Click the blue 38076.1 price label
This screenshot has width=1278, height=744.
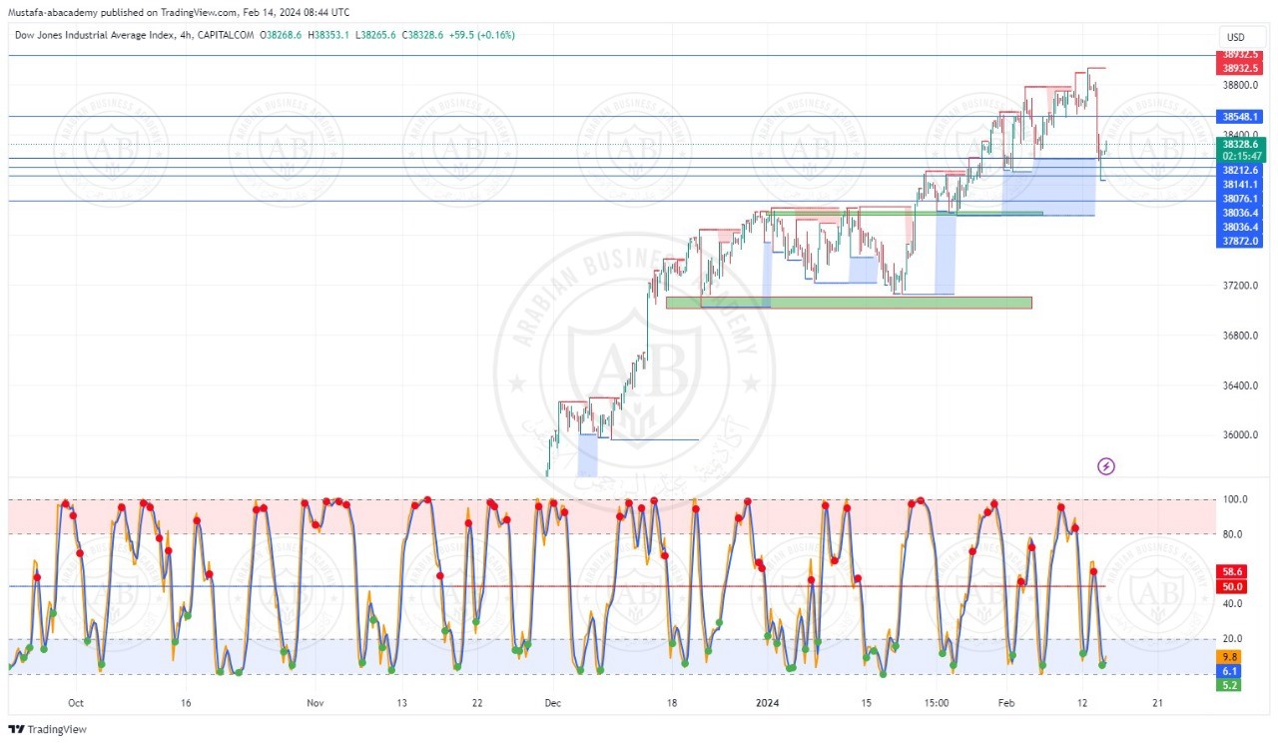click(x=1240, y=199)
